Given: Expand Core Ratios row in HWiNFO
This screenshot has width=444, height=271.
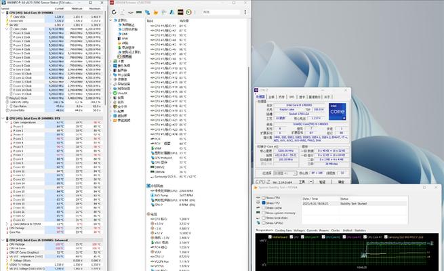Looking at the screenshot, I should coord(7,106).
